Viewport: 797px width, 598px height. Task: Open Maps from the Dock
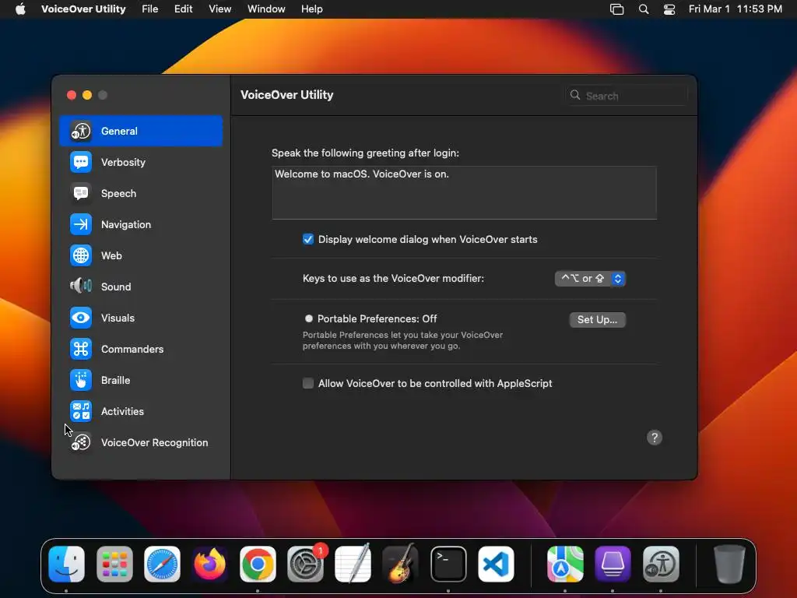click(x=565, y=564)
